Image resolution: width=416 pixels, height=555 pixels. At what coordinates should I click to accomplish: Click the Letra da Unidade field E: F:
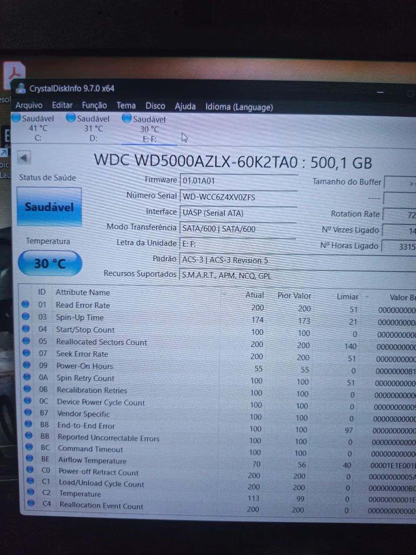[x=237, y=244]
